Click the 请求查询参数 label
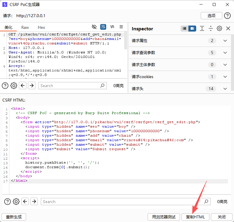Screen dimensions: 234x222 tap(143, 53)
